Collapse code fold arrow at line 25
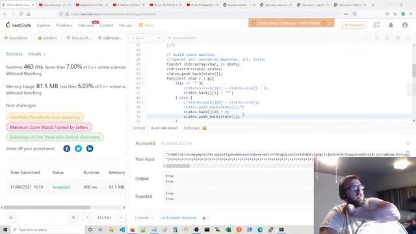This screenshot has height=234, width=416. pos(142,83)
